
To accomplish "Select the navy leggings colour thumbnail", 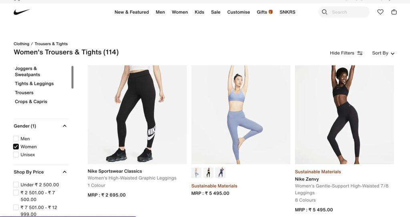I will (220, 173).
